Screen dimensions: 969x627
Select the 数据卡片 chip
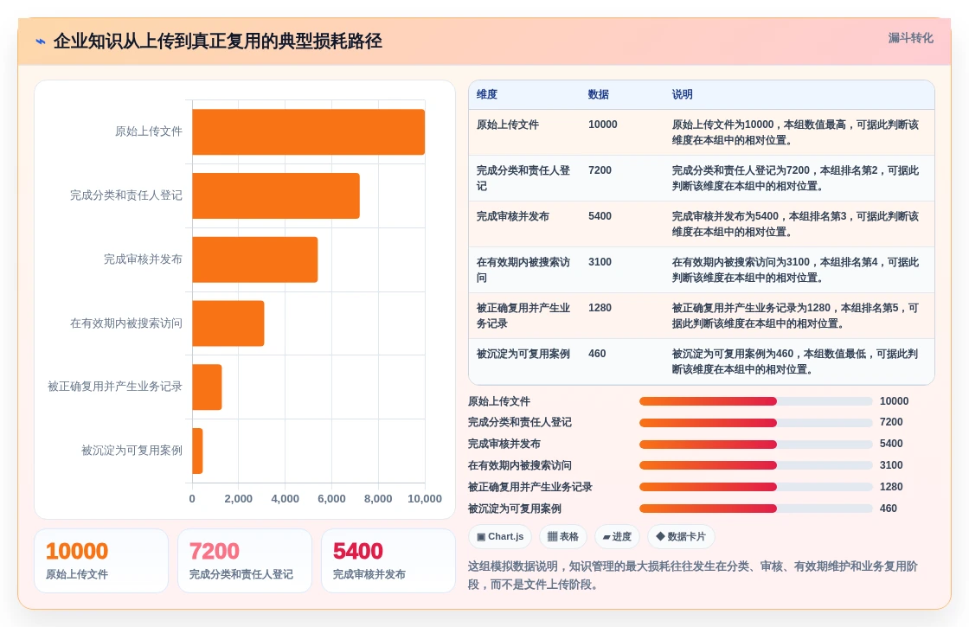click(x=680, y=536)
